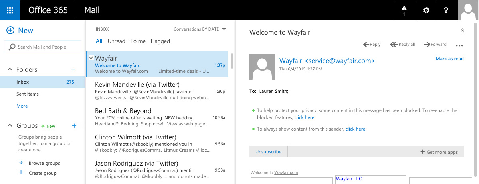The width and height of the screenshot is (479, 184).
Task: Click the Wayfair LLC link
Action: tap(349, 179)
